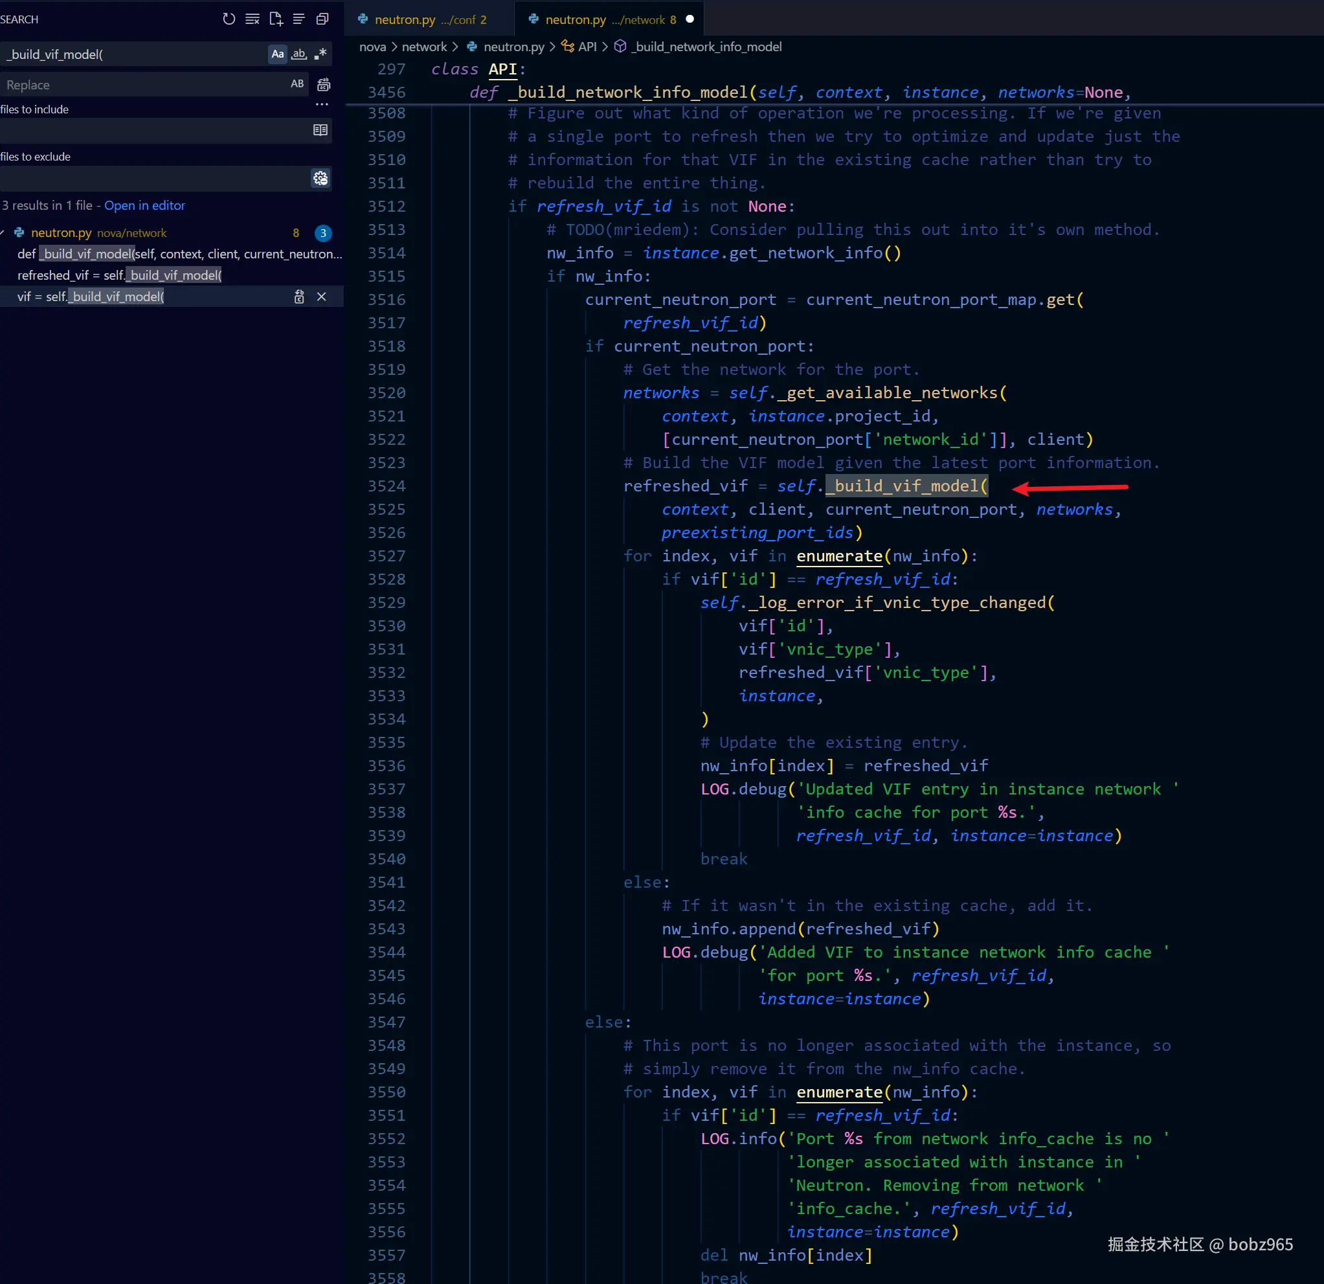Click break on line 3540
The width and height of the screenshot is (1324, 1284).
pyautogui.click(x=723, y=860)
